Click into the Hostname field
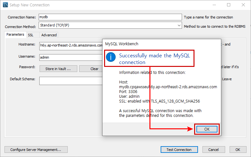 [x=71, y=46]
